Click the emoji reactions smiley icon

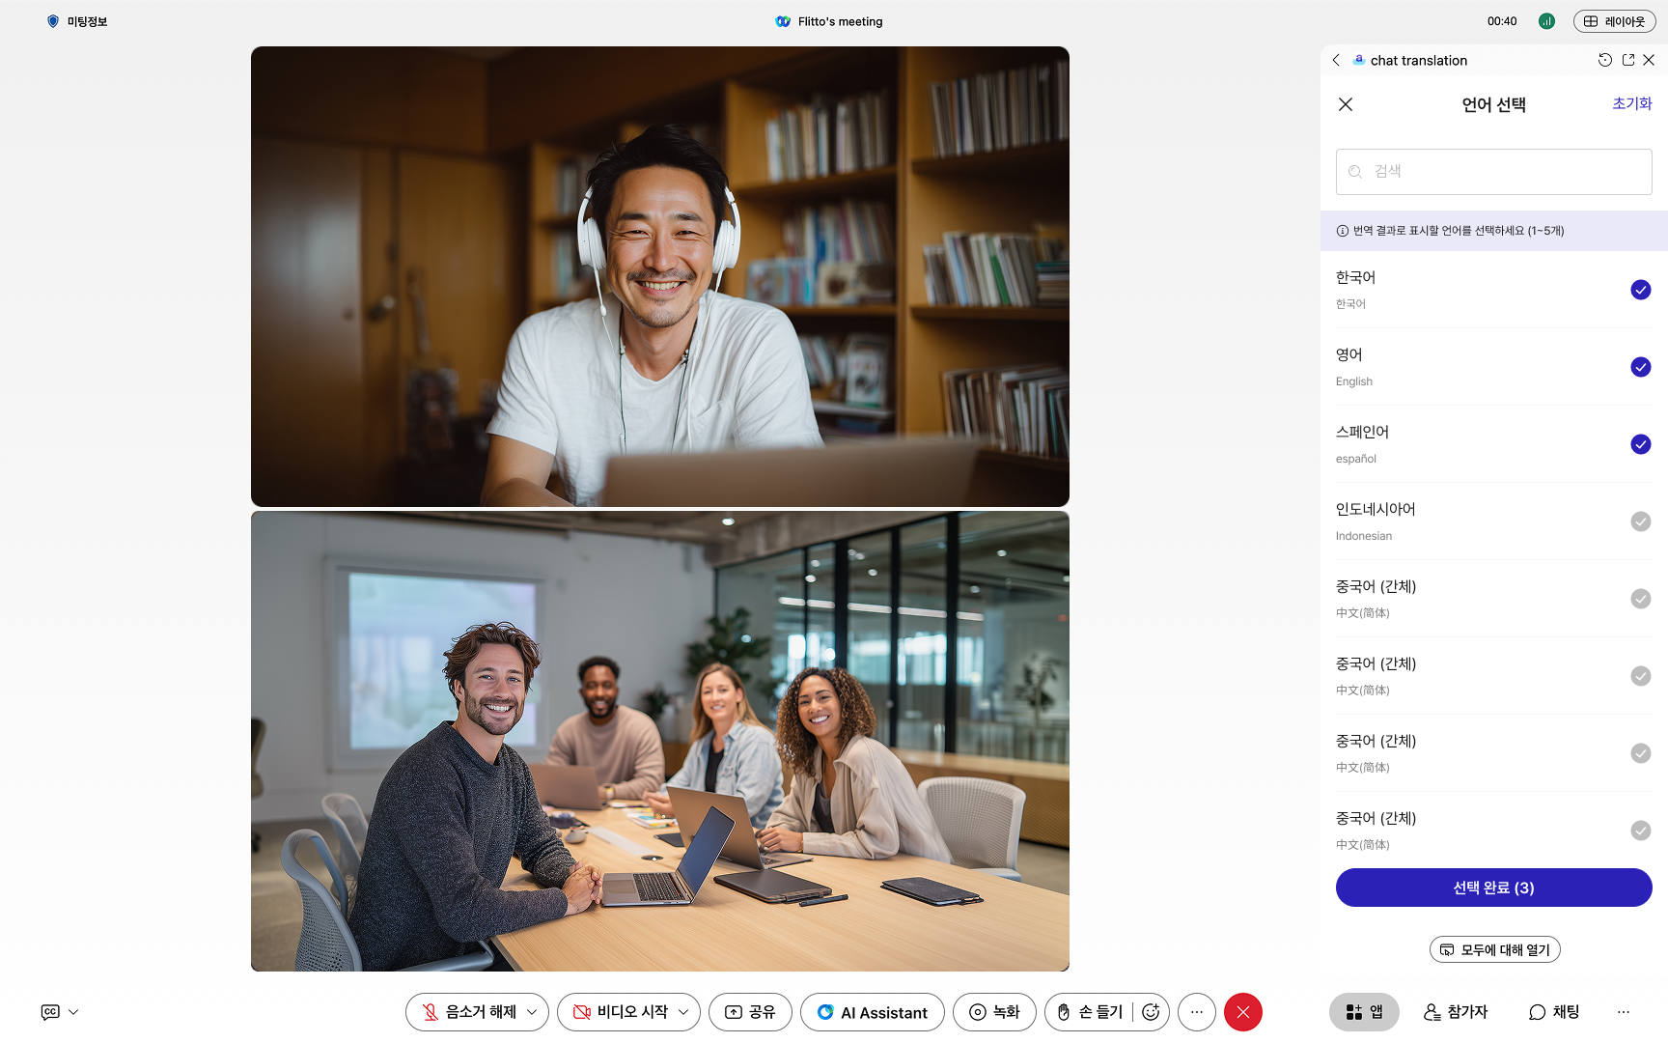(1151, 1012)
